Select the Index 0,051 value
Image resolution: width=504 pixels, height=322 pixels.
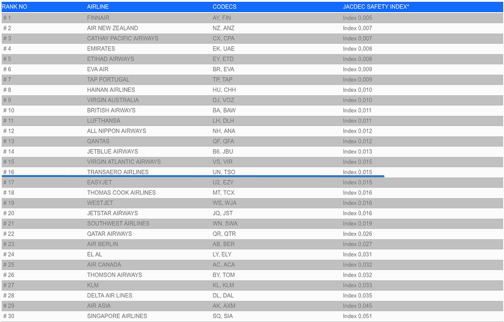click(x=357, y=316)
